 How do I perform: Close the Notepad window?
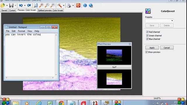[55, 27]
